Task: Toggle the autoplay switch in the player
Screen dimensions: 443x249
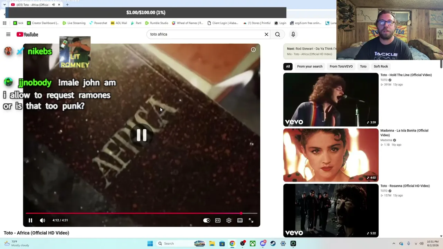Action: [207, 220]
